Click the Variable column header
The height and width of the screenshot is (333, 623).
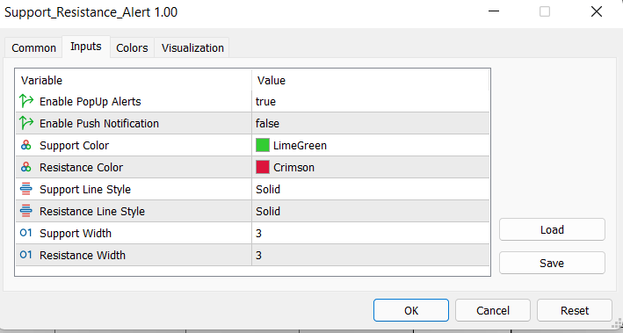click(x=134, y=80)
